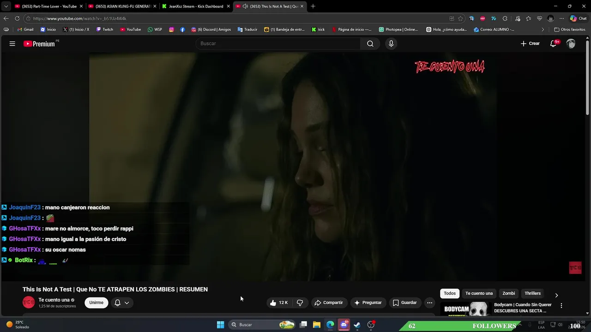The height and width of the screenshot is (332, 591).
Task: Open Task View on taskbar
Action: point(303,325)
